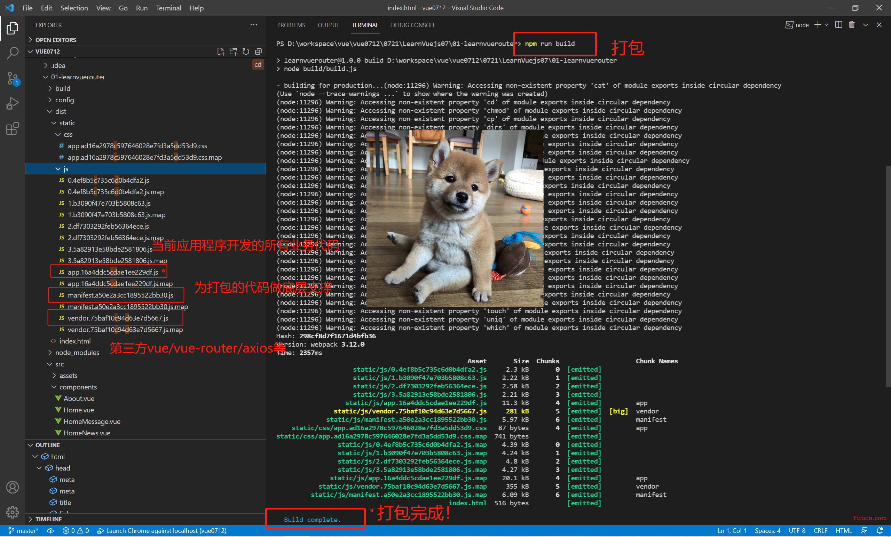Screen dimensions: 891x537
Task: Collapse the dist folder
Action: point(145,111)
